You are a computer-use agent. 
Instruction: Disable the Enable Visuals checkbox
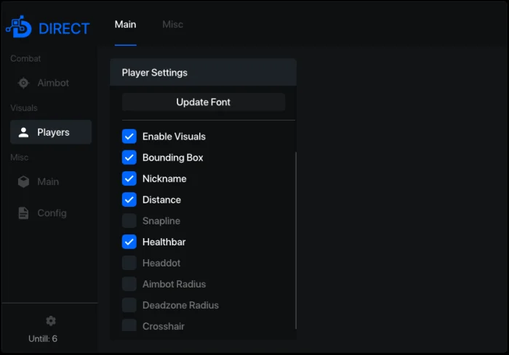(129, 136)
